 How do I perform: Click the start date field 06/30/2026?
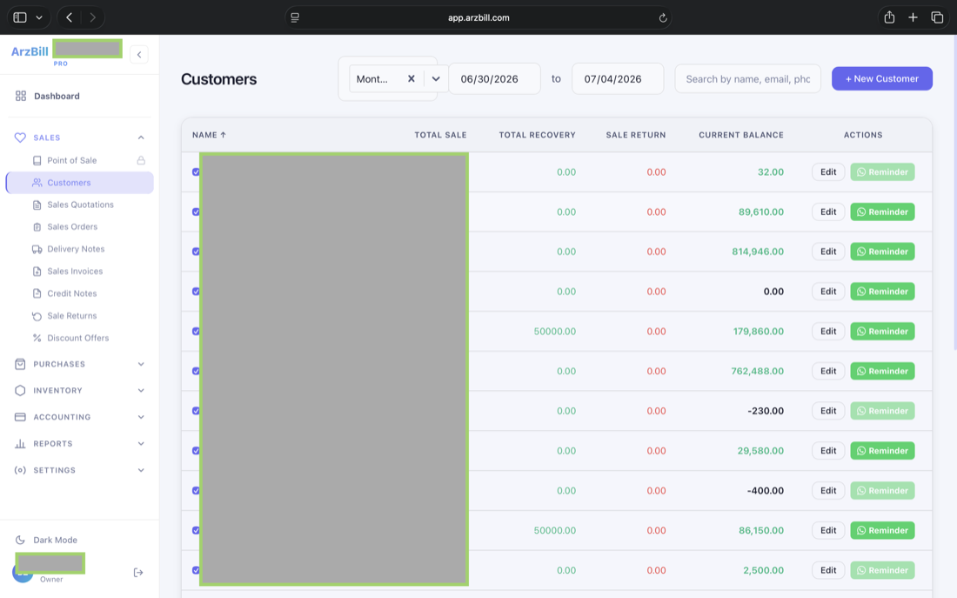click(x=494, y=79)
